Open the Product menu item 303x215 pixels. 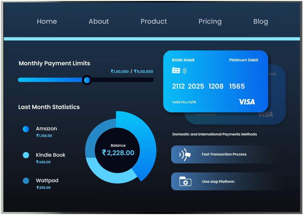click(x=154, y=22)
